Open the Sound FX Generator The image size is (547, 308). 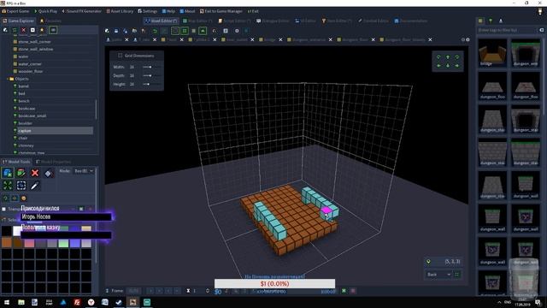coord(82,11)
